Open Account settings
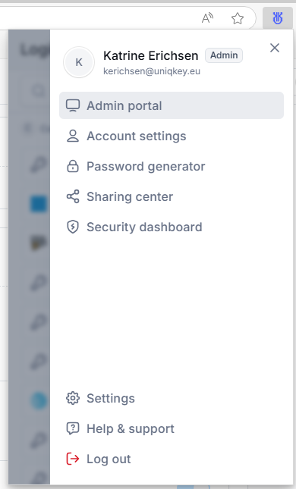 [172, 136]
